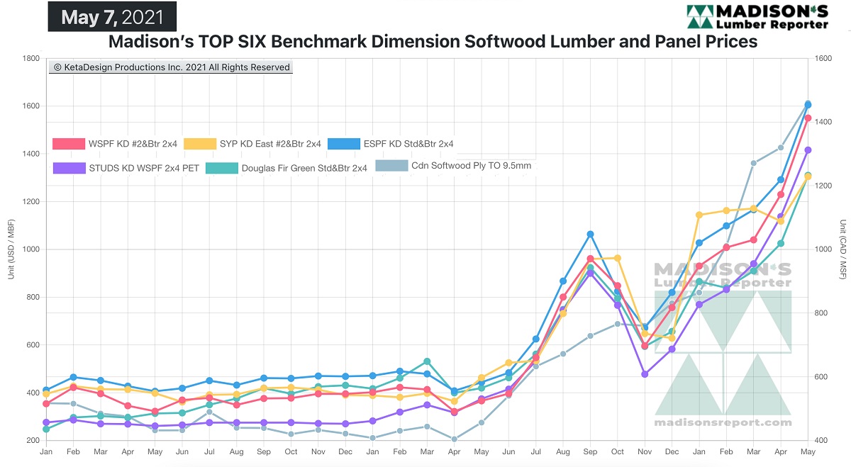Click the pink WSPF KD legend swatch
The width and height of the screenshot is (851, 467).
tap(69, 144)
